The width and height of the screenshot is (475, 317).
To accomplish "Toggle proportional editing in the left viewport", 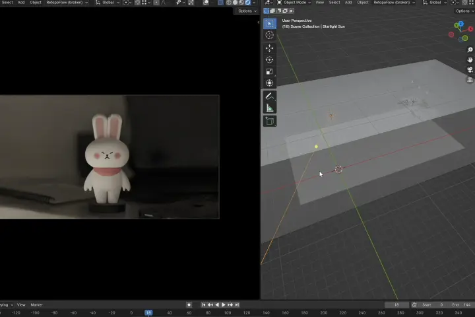I will point(156,3).
